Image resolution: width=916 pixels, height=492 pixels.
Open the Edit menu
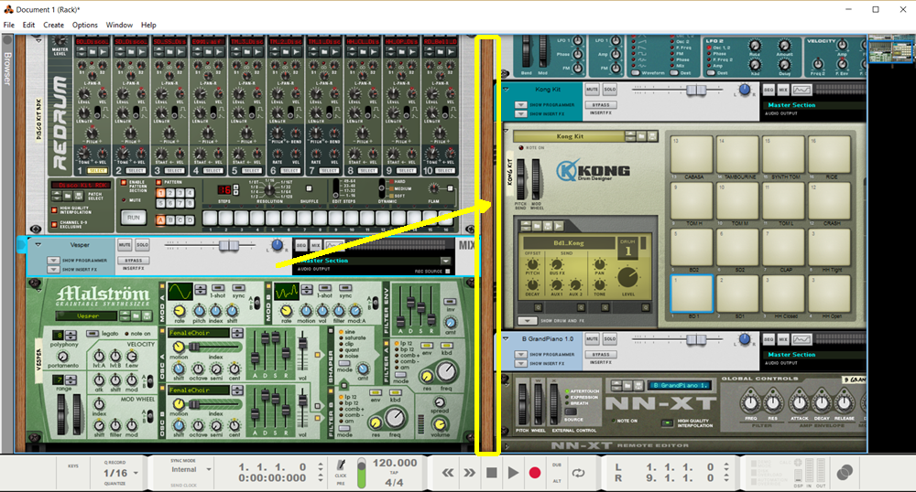point(28,25)
